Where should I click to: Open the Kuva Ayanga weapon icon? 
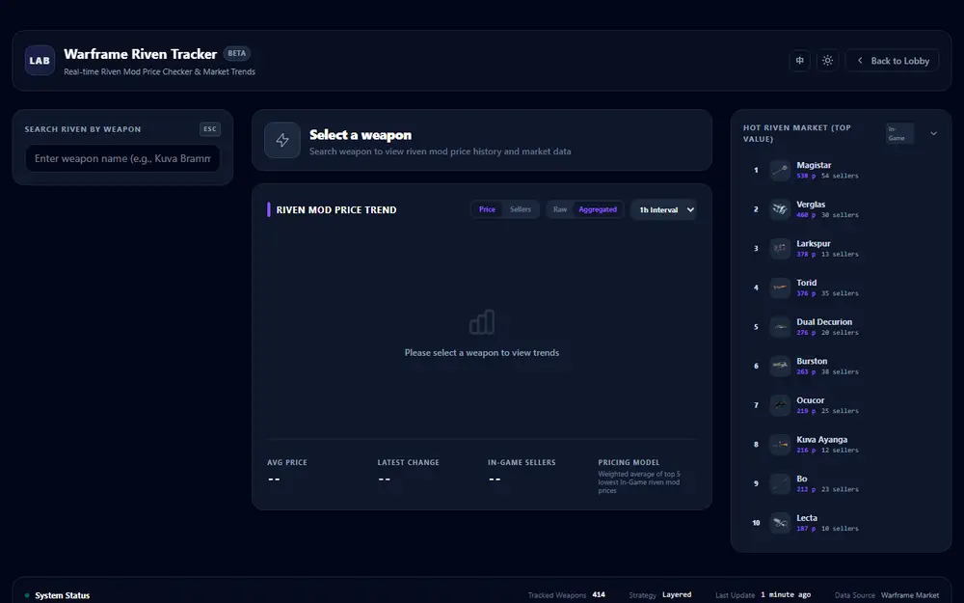click(x=780, y=444)
